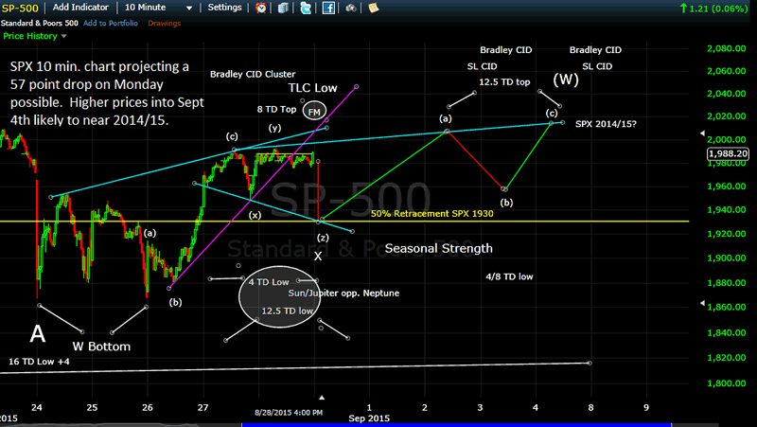Click the stacked documents icon in toolbar
Viewport: 757px width, 427px height.
(283, 8)
